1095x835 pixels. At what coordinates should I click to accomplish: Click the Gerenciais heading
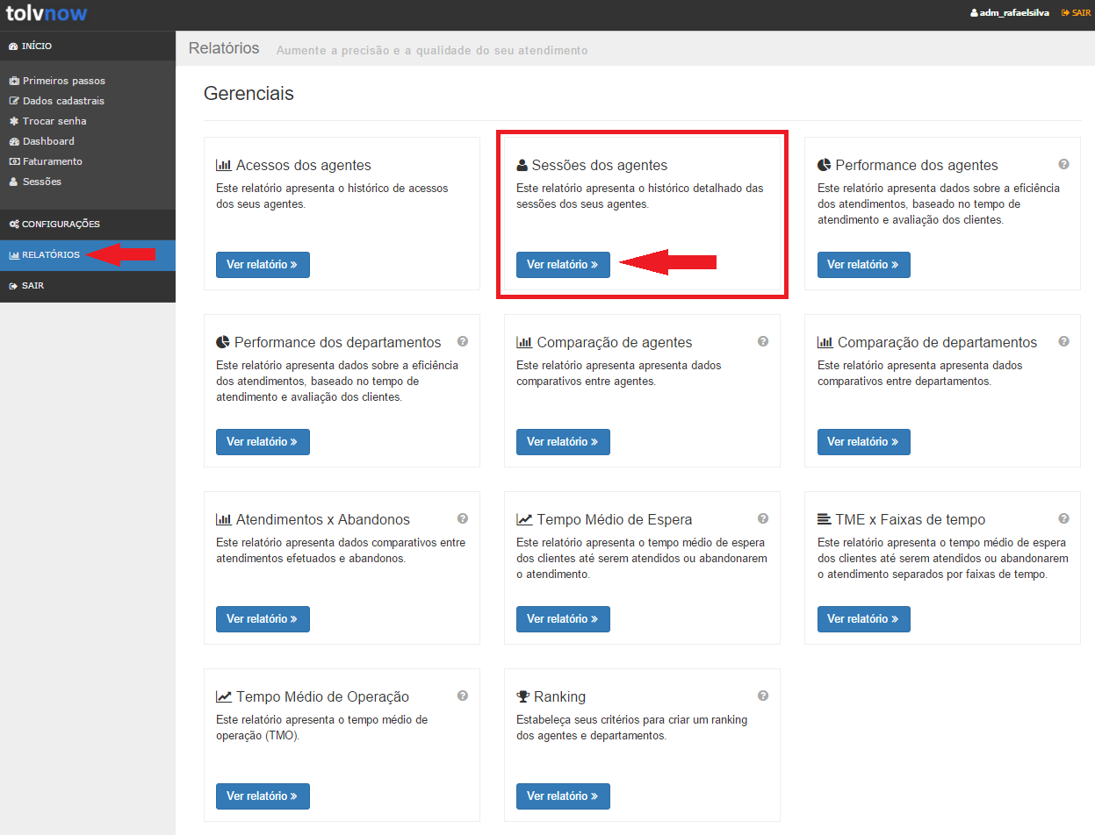click(249, 93)
